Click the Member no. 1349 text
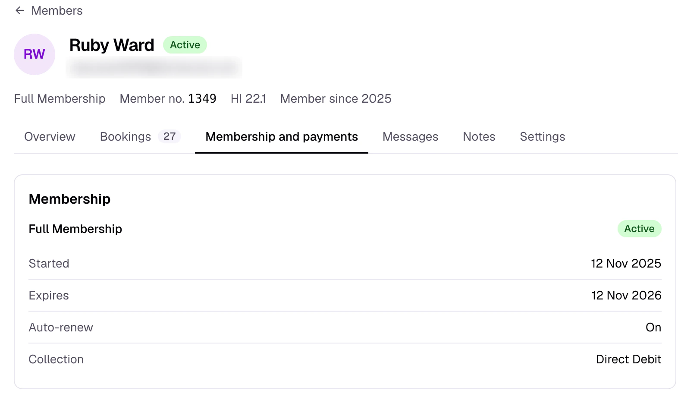Image resolution: width=678 pixels, height=397 pixels. point(168,99)
